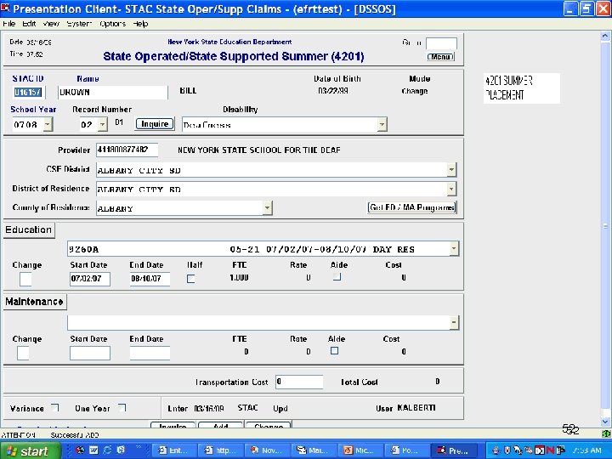Open the Record Number dropdown
The height and width of the screenshot is (459, 612).
pyautogui.click(x=102, y=124)
